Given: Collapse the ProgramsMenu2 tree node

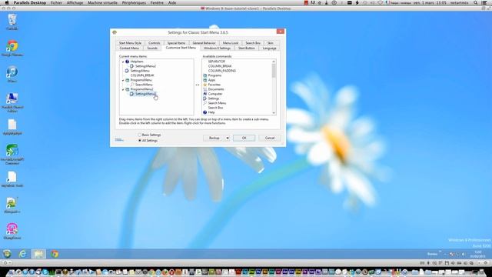Looking at the screenshot, I should point(123,89).
